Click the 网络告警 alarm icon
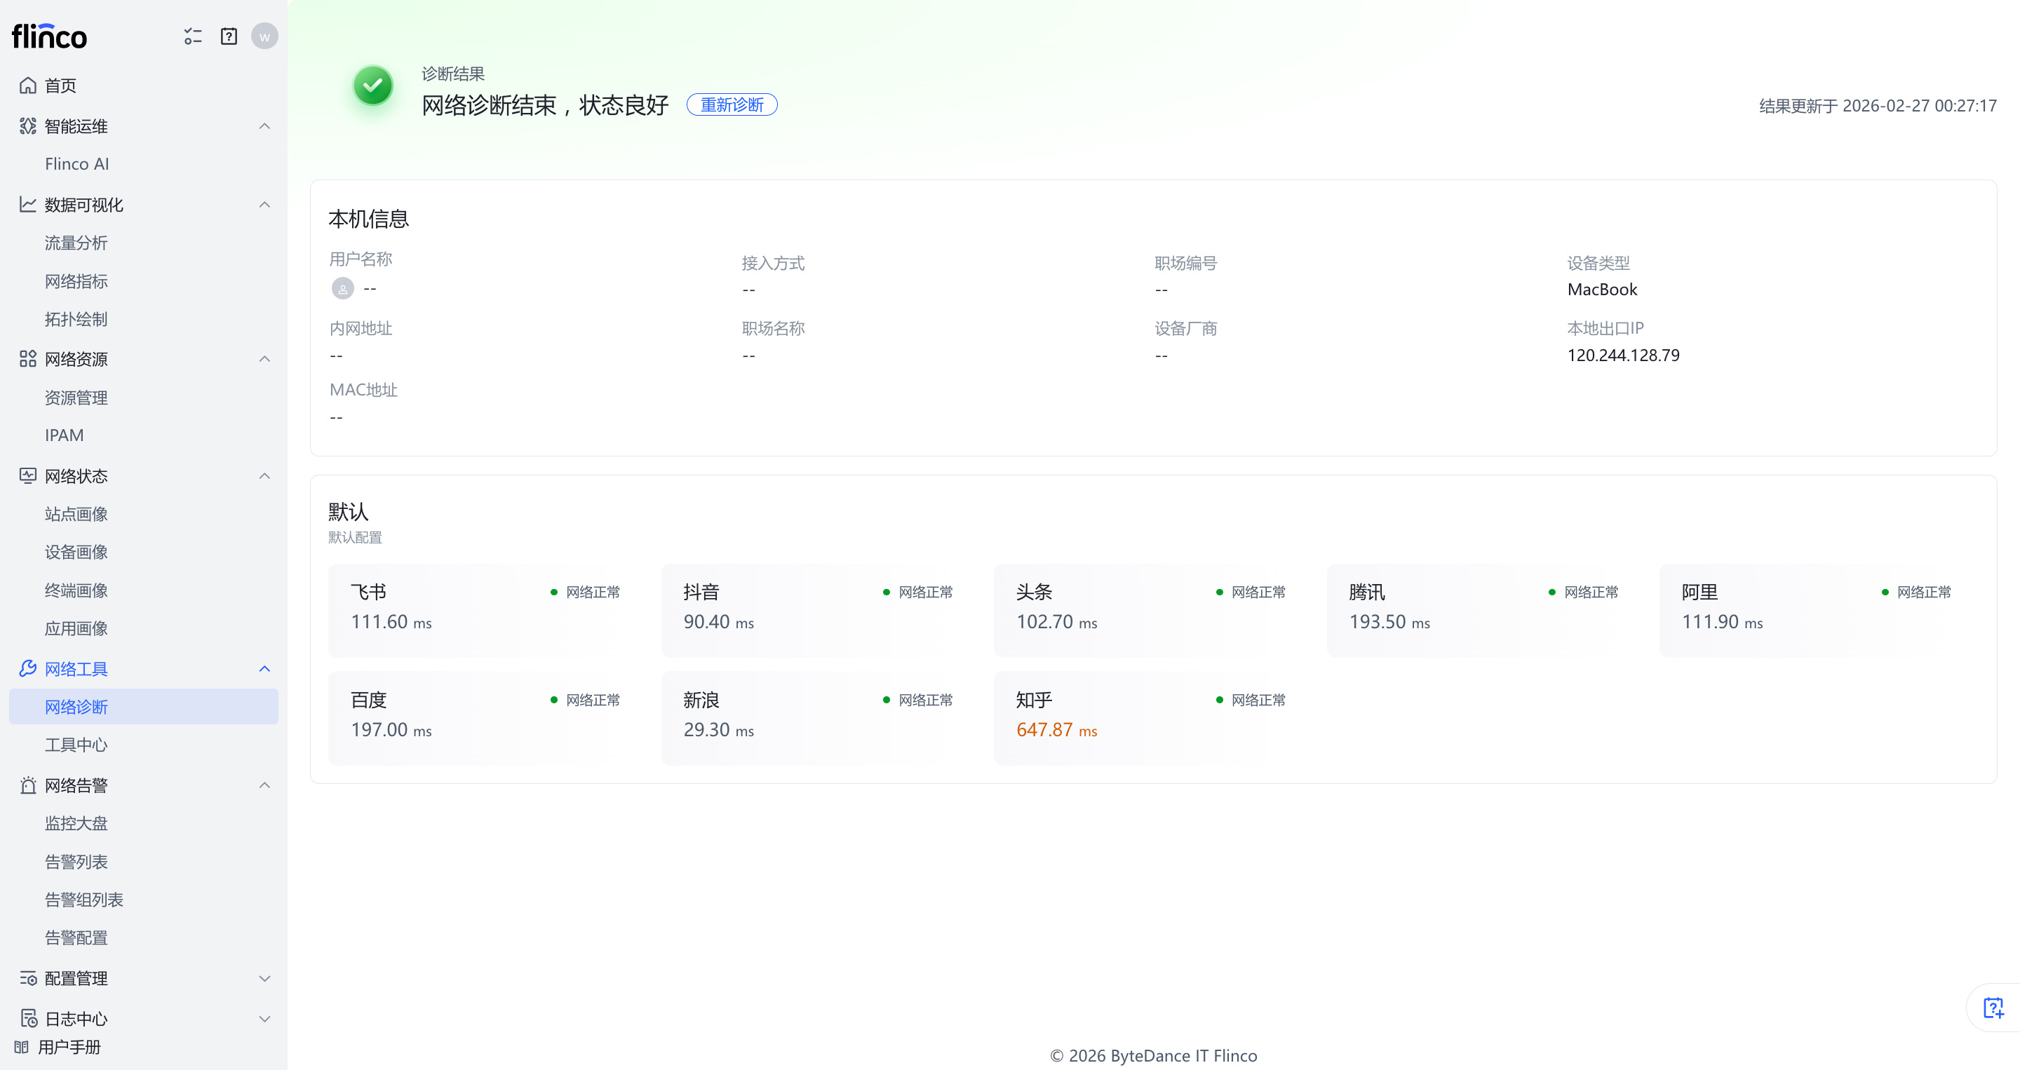The width and height of the screenshot is (2020, 1070). point(28,785)
